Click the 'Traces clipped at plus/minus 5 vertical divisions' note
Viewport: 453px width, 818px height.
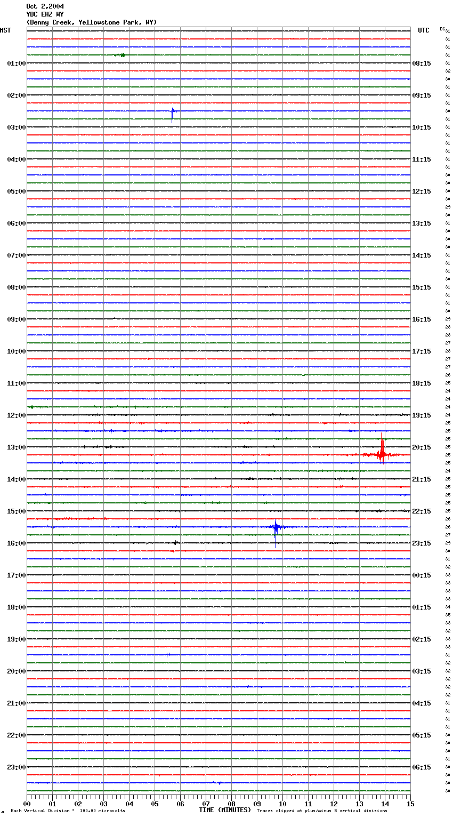(x=322, y=811)
